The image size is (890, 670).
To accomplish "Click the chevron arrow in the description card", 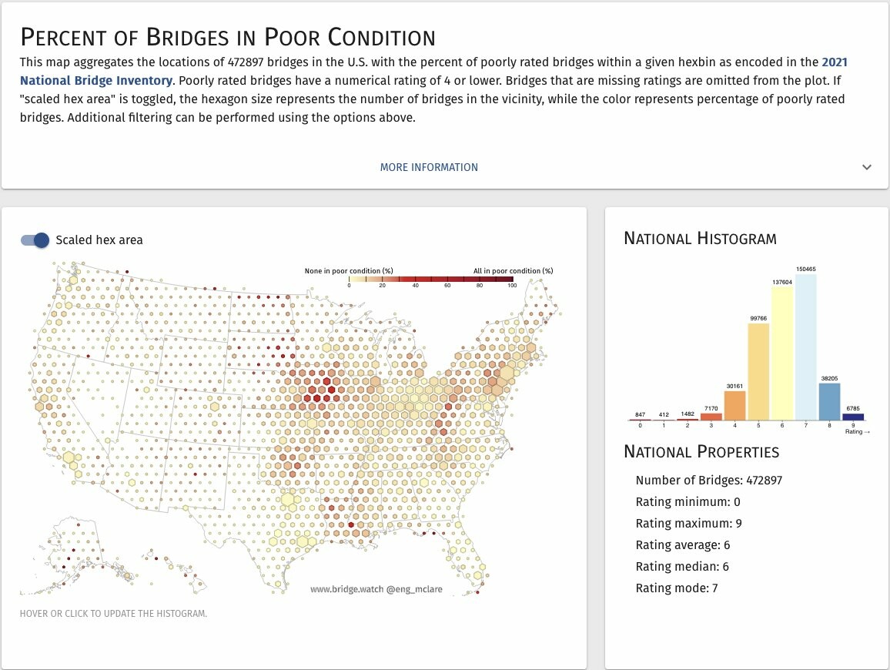I will point(867,167).
